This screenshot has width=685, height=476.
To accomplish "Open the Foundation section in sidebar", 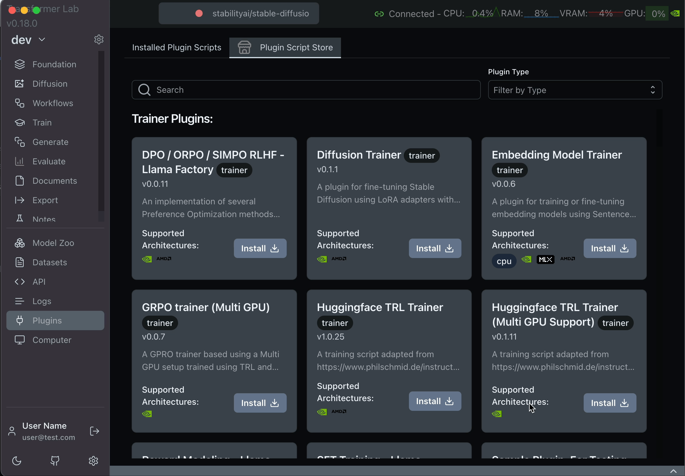I will tap(54, 64).
